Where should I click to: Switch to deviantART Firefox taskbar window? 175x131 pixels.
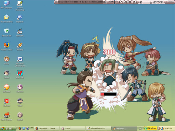coord(47,129)
